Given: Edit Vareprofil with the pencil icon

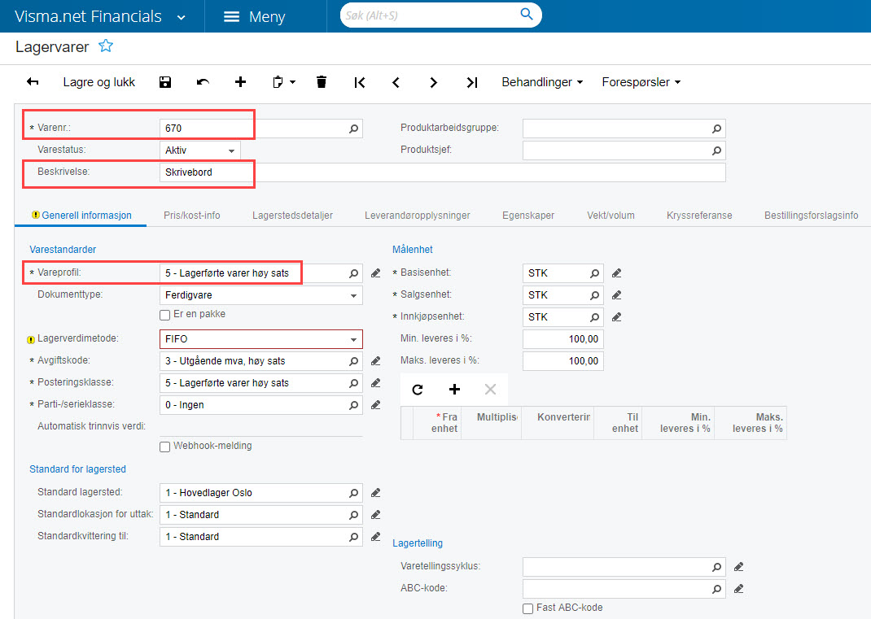Looking at the screenshot, I should click(x=376, y=273).
